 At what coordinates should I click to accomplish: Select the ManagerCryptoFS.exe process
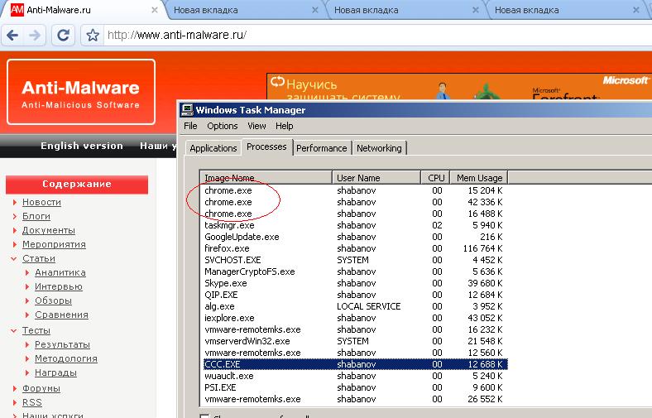pyautogui.click(x=355, y=271)
